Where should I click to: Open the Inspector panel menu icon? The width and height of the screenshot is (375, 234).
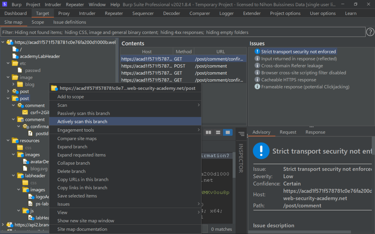[x=241, y=134]
